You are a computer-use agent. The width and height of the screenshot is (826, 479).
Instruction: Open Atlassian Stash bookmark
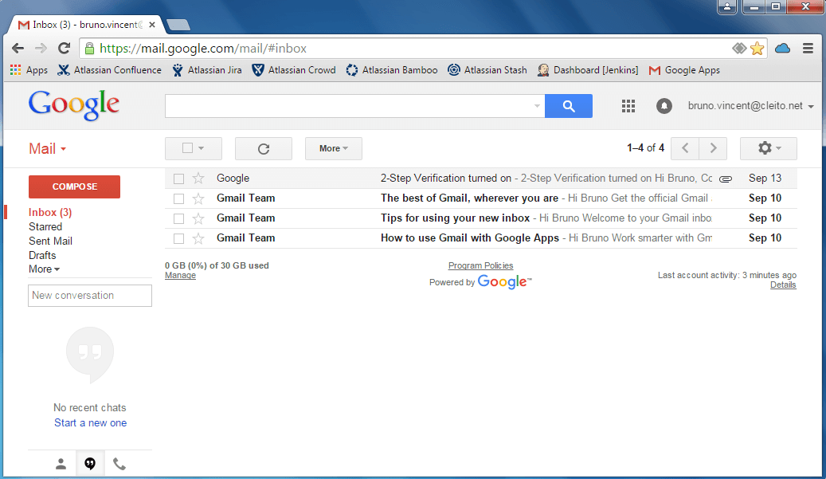point(487,70)
